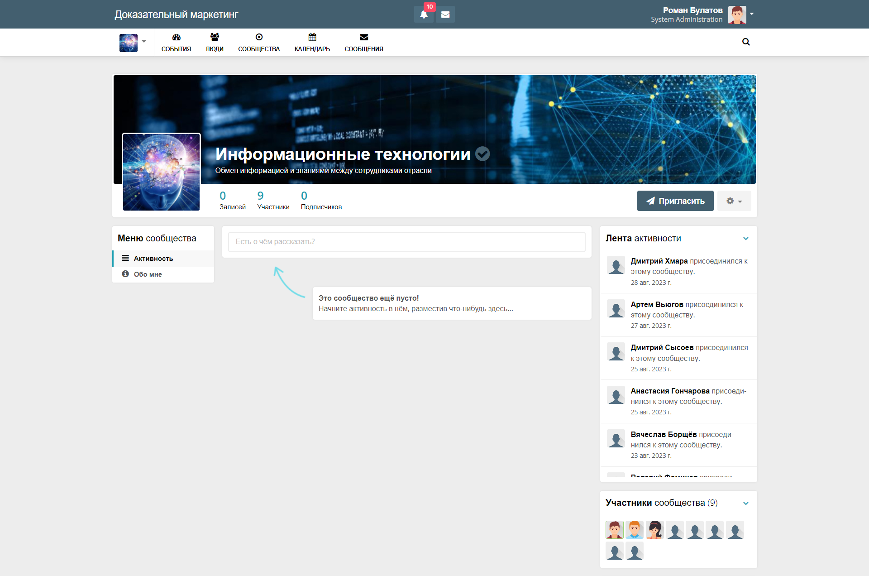Click the post input field
This screenshot has height=576, width=869.
[406, 242]
